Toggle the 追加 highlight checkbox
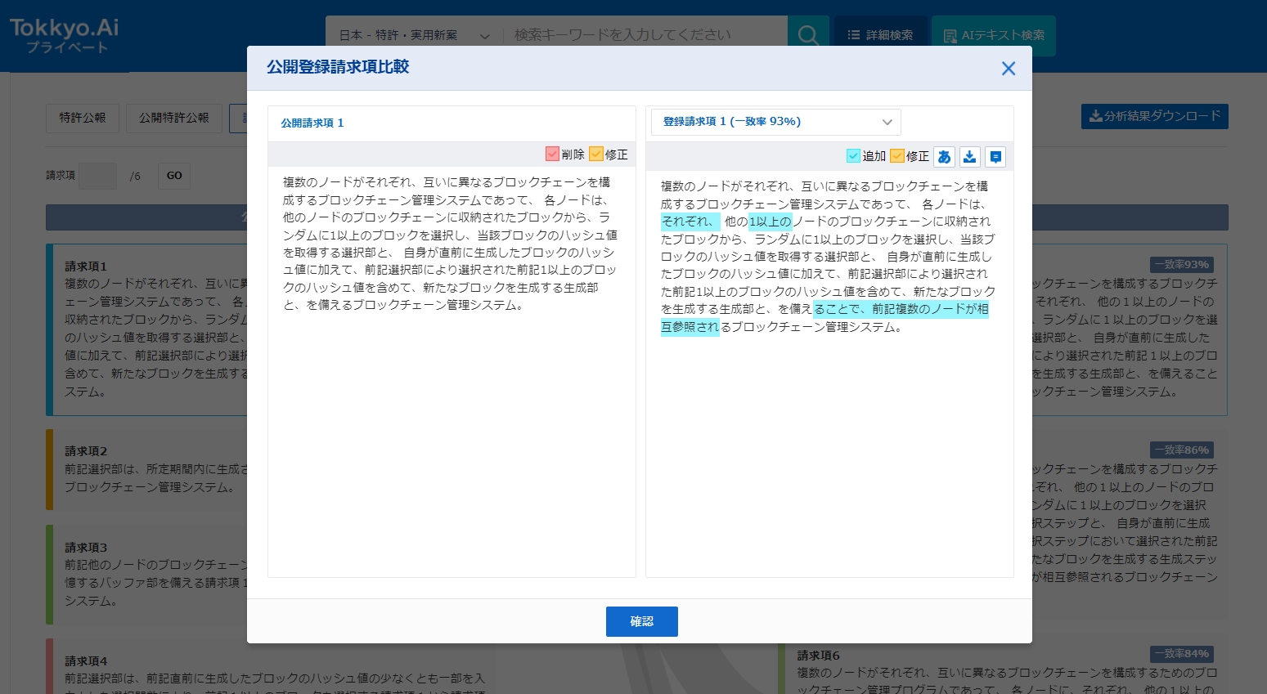The height and width of the screenshot is (694, 1267). point(854,155)
